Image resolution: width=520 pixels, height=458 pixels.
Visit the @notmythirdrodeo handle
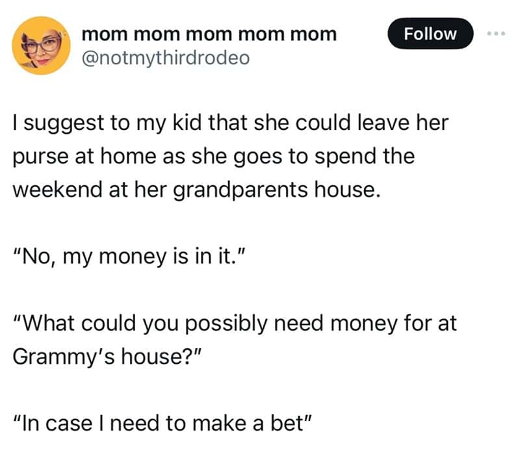pos(166,58)
